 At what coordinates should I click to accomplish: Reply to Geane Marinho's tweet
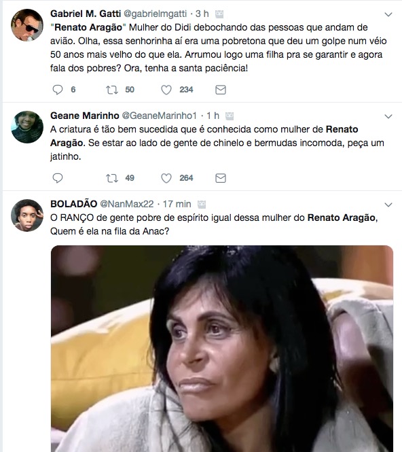(x=58, y=178)
